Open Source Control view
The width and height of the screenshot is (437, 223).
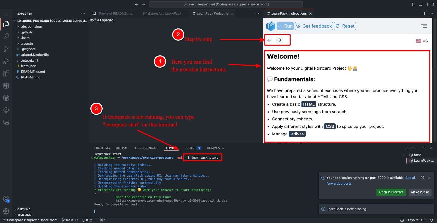(6, 49)
